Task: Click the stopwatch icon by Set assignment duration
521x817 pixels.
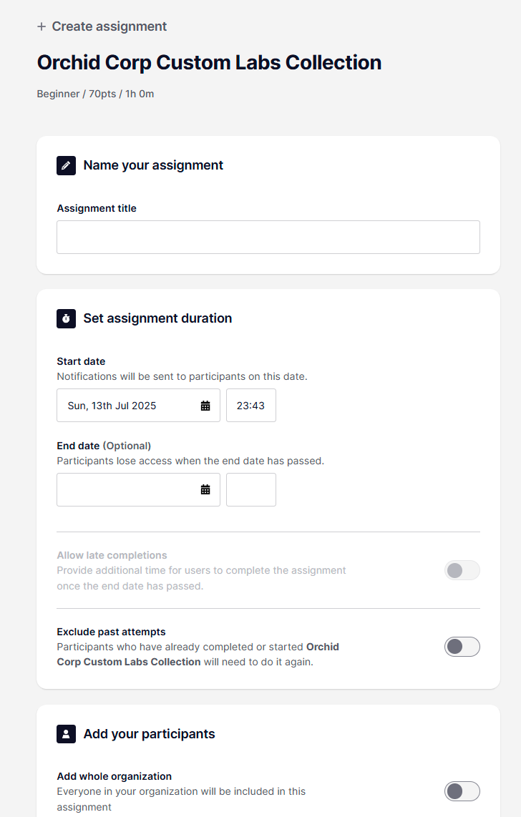Action: (66, 318)
